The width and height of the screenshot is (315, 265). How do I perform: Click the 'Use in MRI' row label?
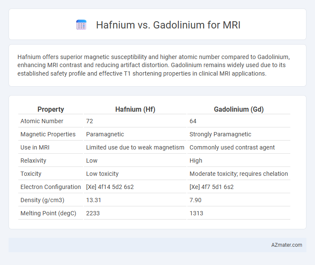35,147
